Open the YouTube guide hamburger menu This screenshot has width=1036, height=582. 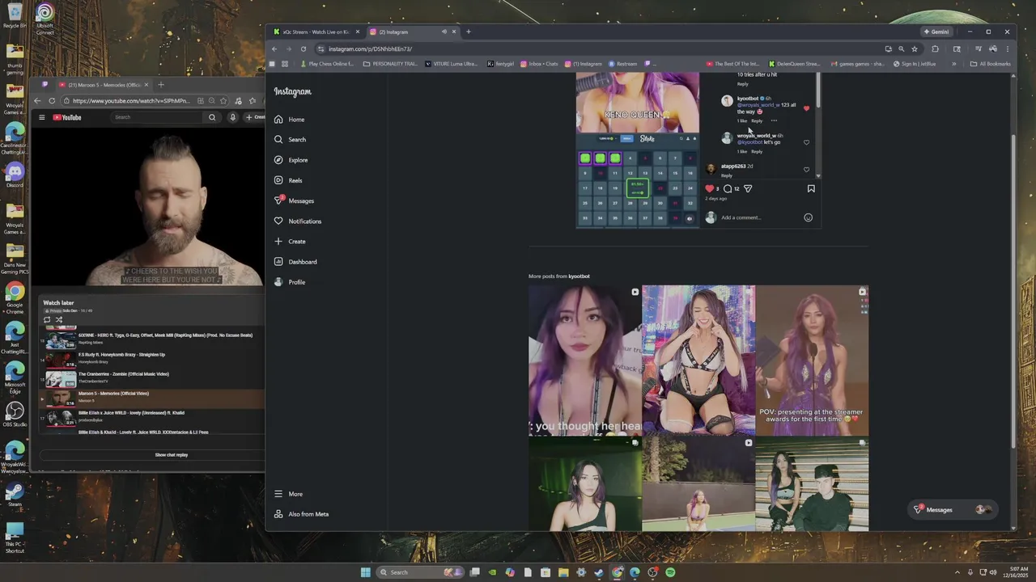[x=42, y=117]
